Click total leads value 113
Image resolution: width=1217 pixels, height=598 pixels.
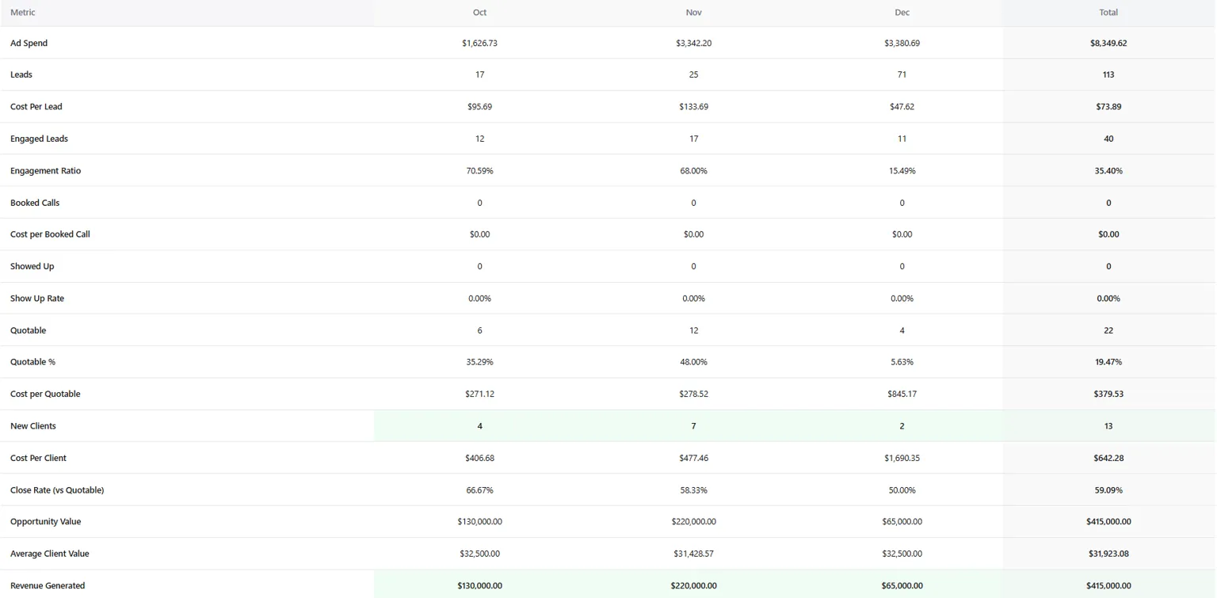(1108, 75)
